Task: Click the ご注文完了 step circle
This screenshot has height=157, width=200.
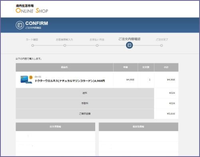Action: point(162,46)
